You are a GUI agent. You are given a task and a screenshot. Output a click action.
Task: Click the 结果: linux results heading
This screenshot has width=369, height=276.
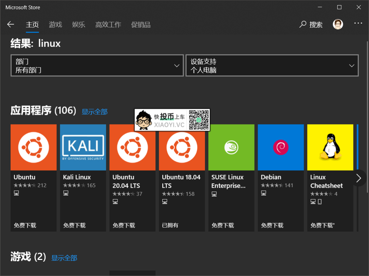tap(36, 43)
